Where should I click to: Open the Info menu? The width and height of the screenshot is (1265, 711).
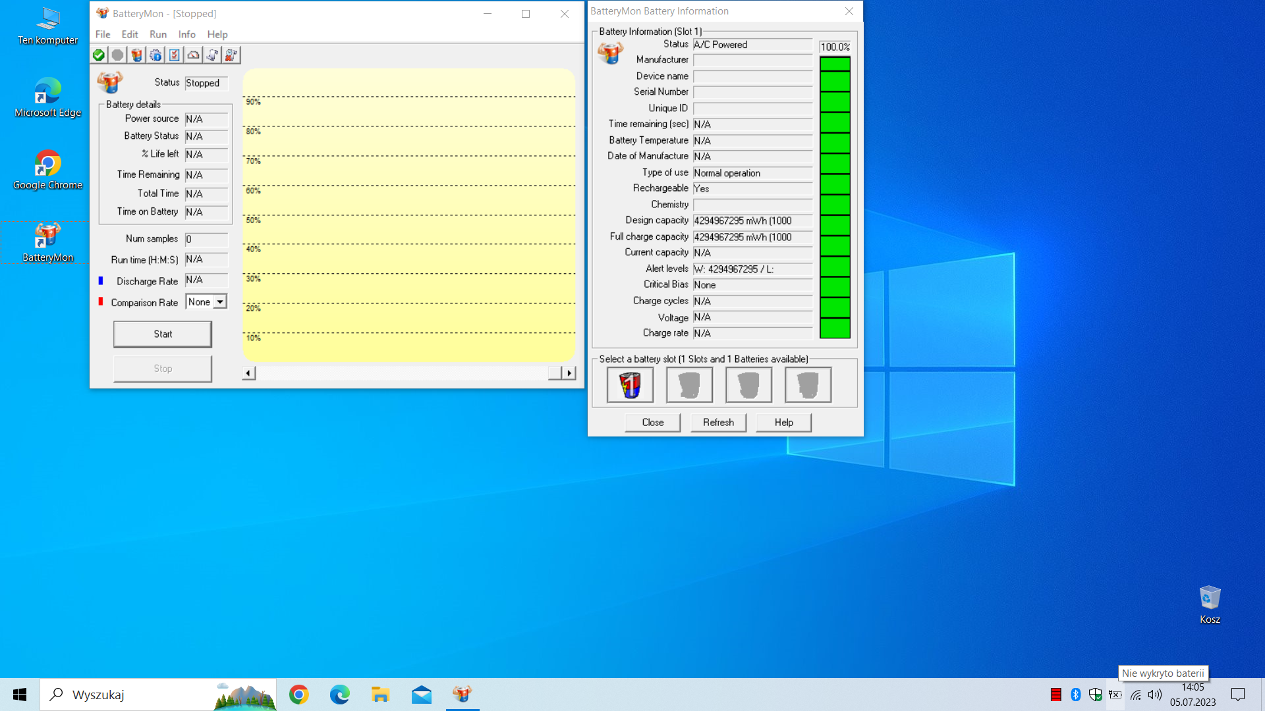pyautogui.click(x=186, y=34)
